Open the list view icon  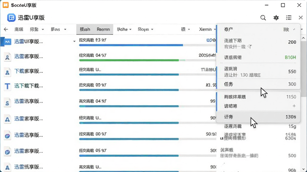point(289,18)
